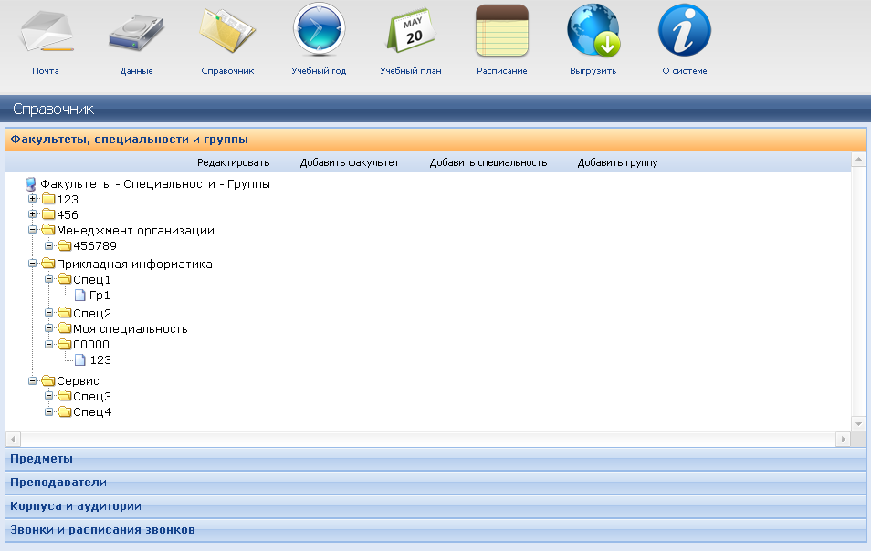The width and height of the screenshot is (871, 551).
Task: Click the horizontal scrollbar right arrow
Action: click(844, 439)
